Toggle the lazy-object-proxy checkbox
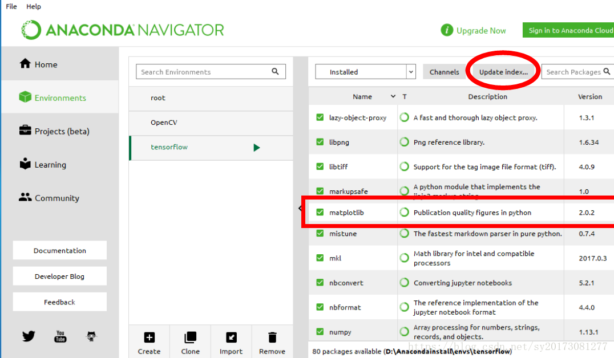Viewport: 614px width, 358px height. pyautogui.click(x=320, y=117)
